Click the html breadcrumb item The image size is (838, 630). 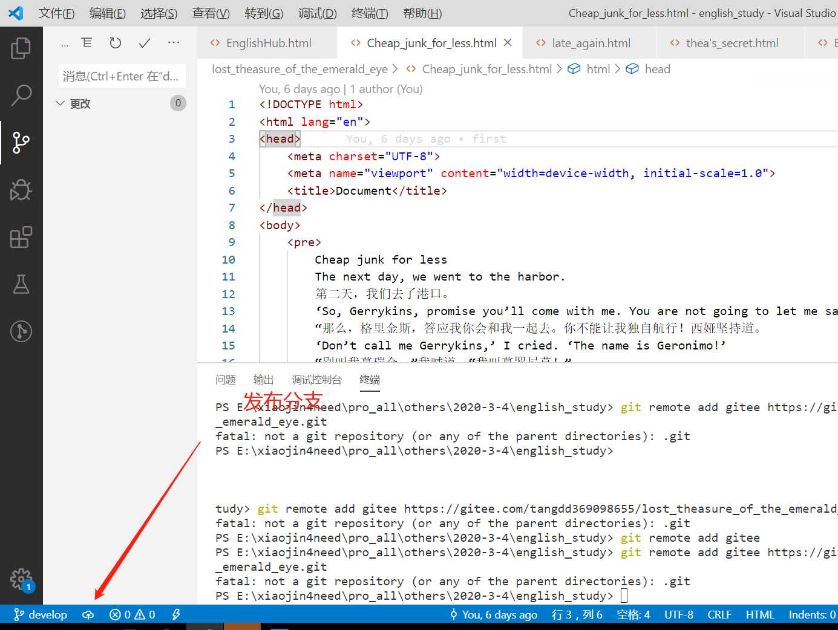tap(598, 69)
